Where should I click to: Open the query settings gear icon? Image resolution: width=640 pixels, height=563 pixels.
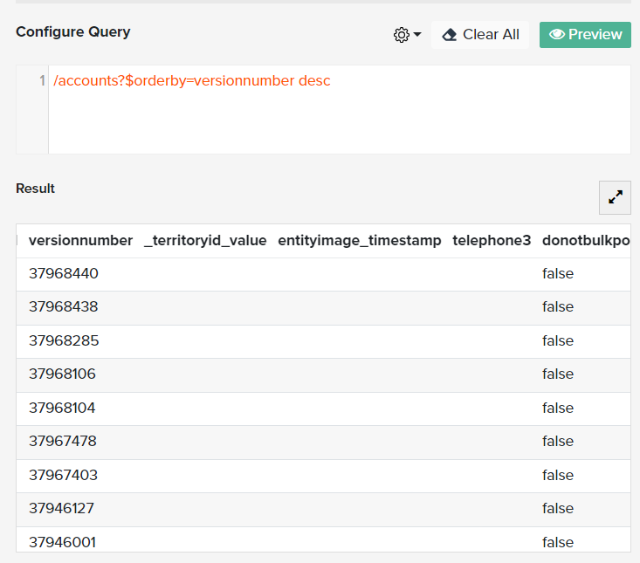click(402, 35)
